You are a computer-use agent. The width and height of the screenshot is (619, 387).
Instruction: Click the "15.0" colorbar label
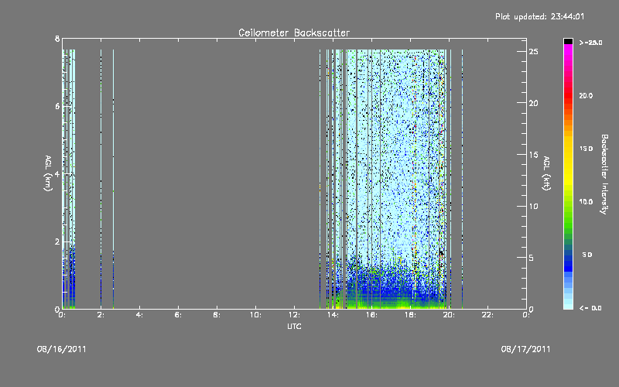[x=586, y=149]
